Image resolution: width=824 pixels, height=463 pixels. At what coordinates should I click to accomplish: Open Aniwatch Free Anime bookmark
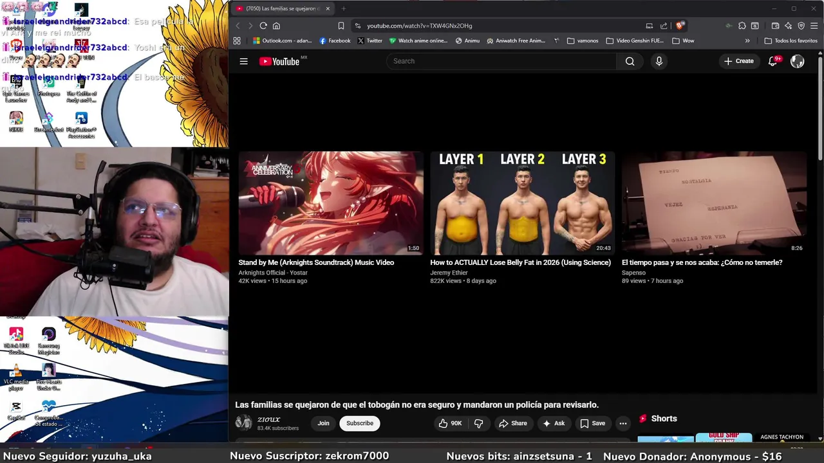(x=516, y=41)
